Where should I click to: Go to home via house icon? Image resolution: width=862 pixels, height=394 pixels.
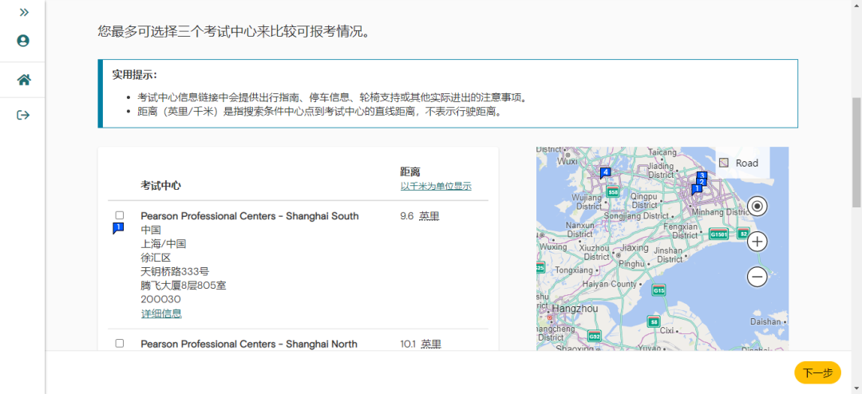23,80
